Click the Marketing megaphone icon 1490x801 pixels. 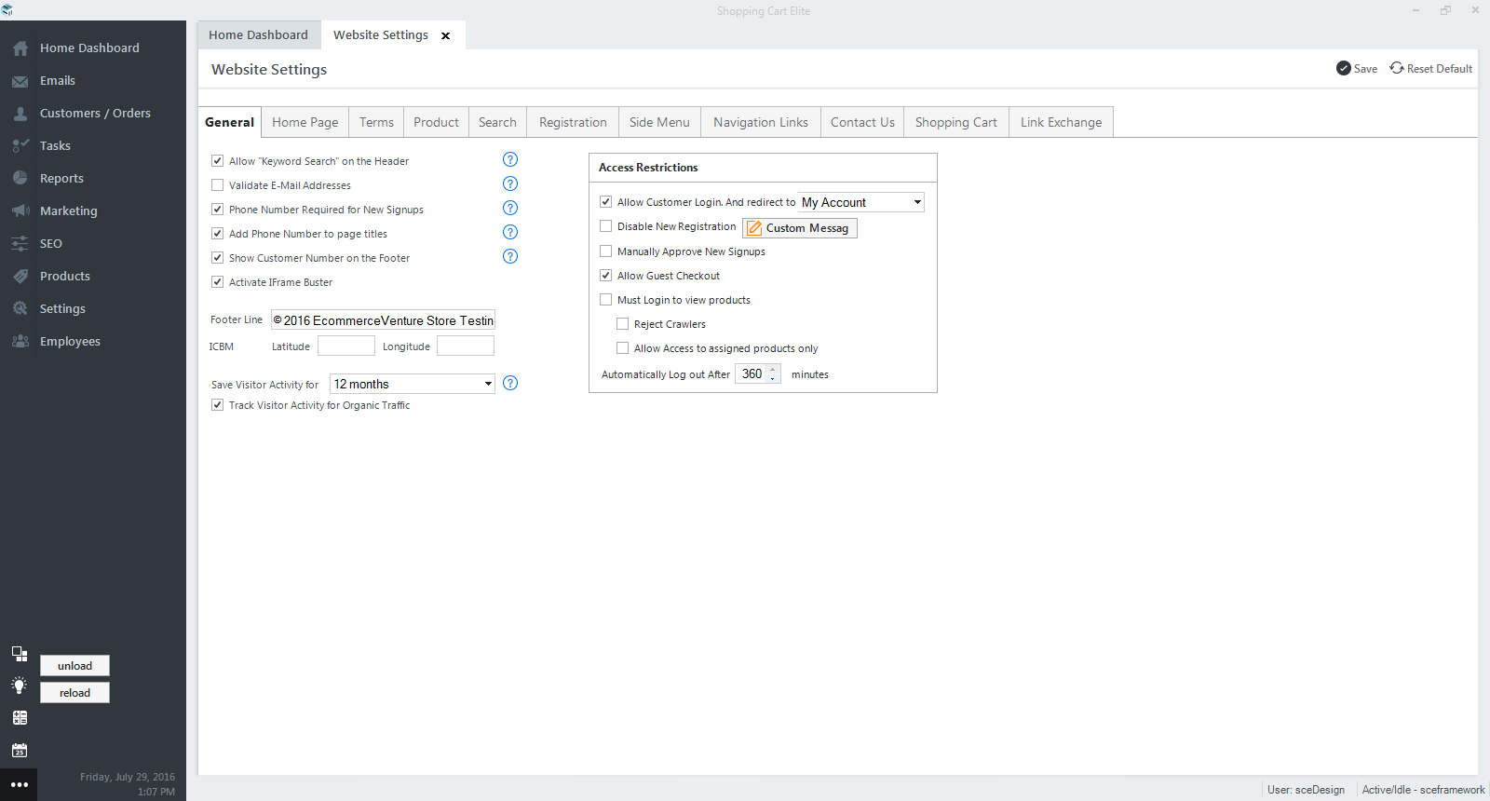coord(20,210)
